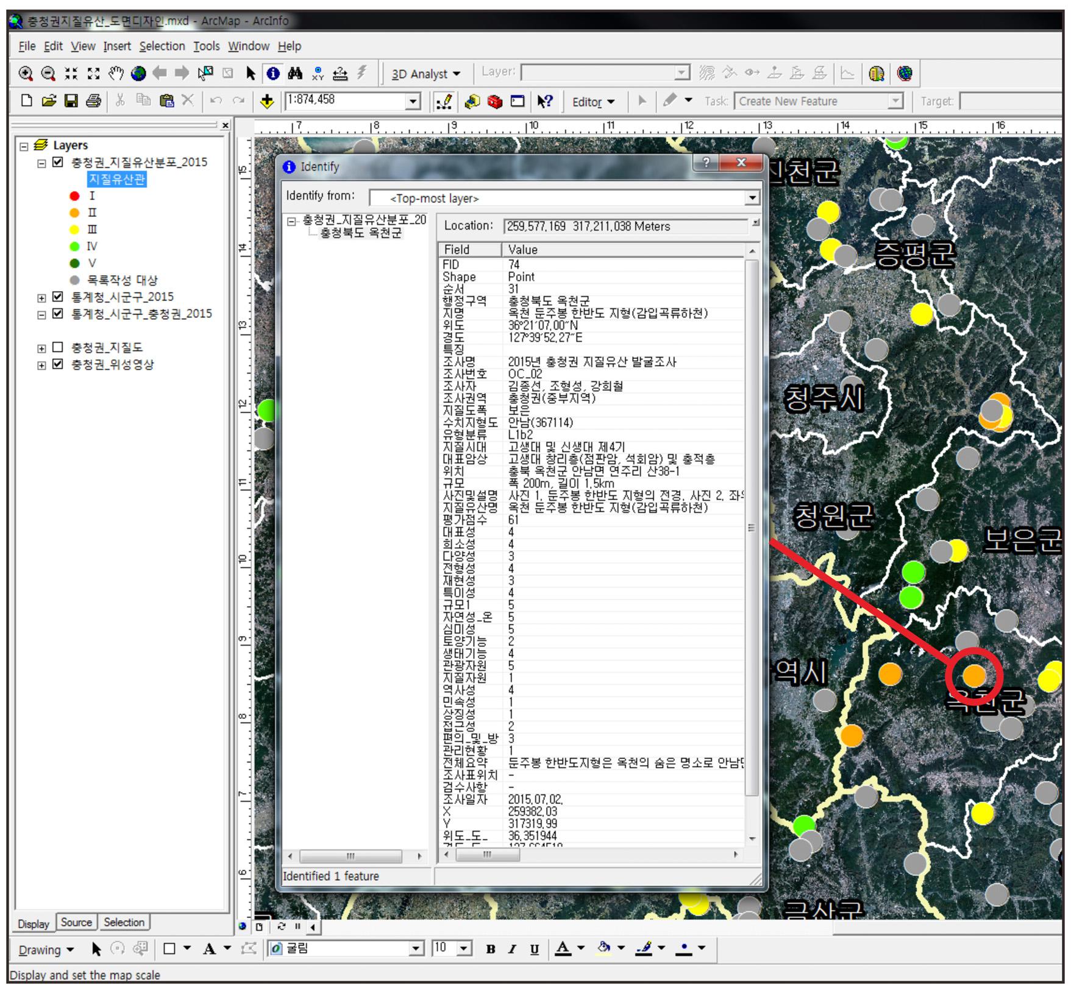Select 지질유산관 heading in table of contents
Screen dimensions: 1071x993
tap(117, 179)
